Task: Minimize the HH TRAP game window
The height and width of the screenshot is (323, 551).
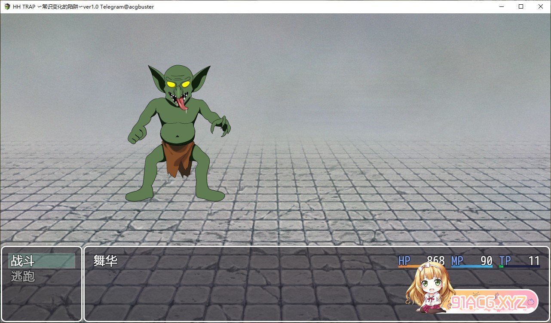Action: (501, 6)
